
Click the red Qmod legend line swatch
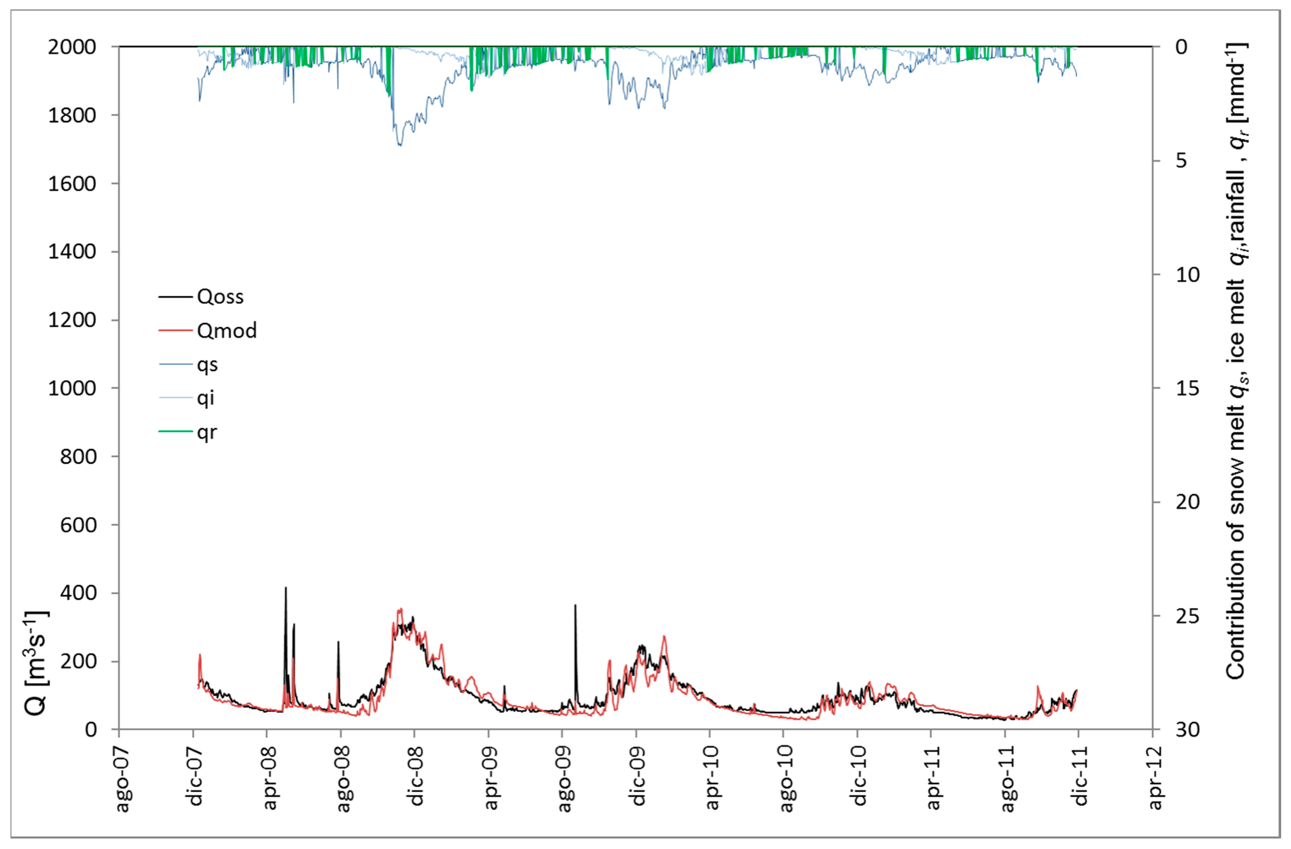pyautogui.click(x=175, y=330)
